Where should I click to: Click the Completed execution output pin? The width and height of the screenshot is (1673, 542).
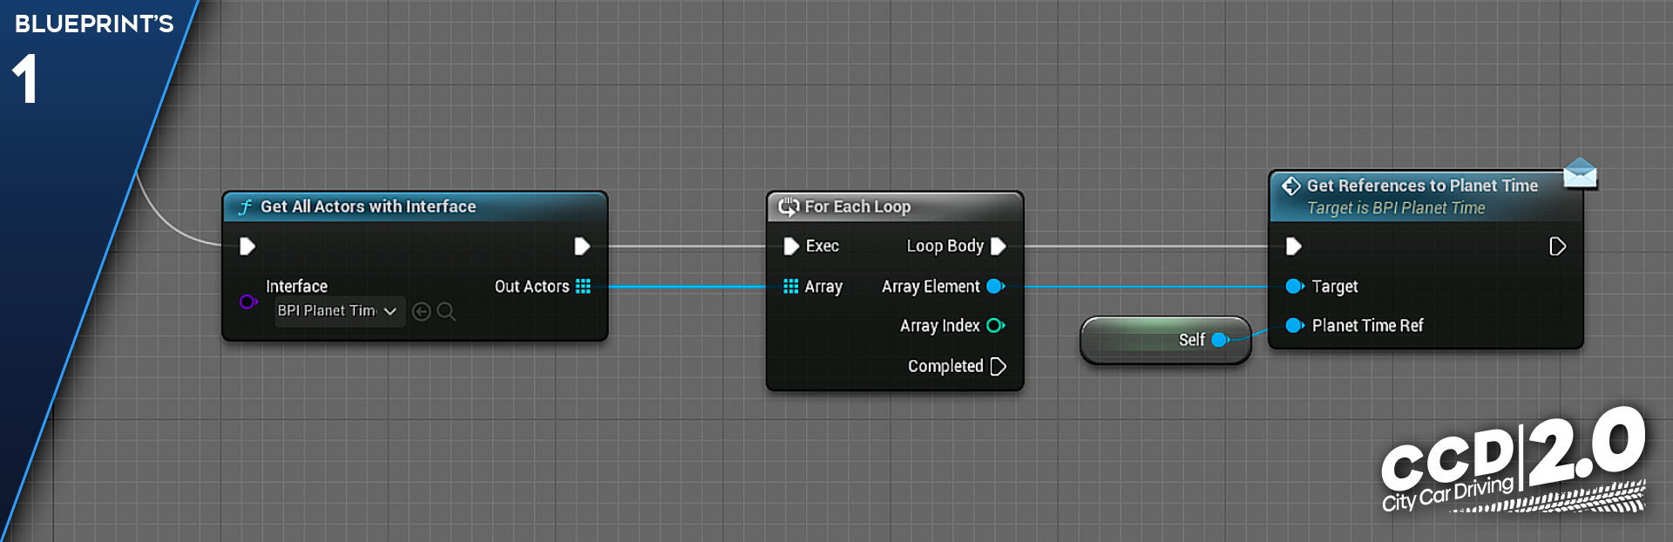click(999, 367)
